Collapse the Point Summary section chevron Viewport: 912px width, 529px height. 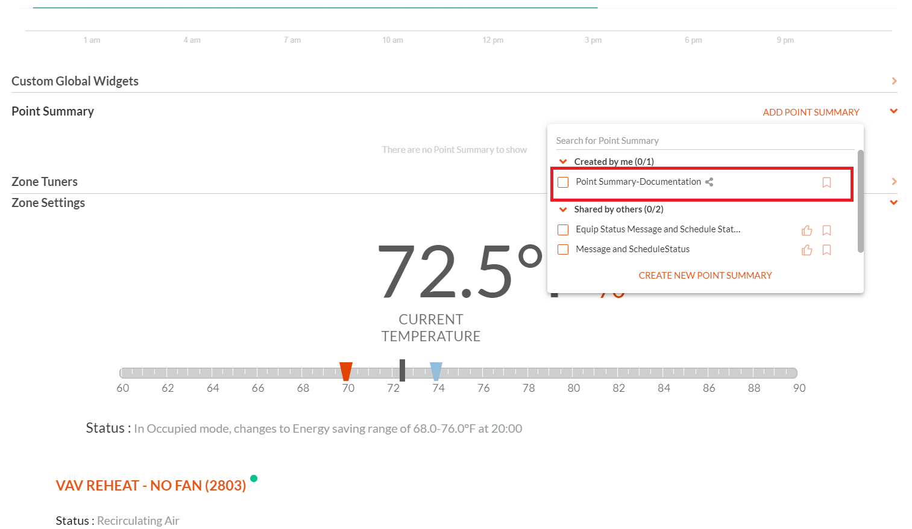(894, 111)
